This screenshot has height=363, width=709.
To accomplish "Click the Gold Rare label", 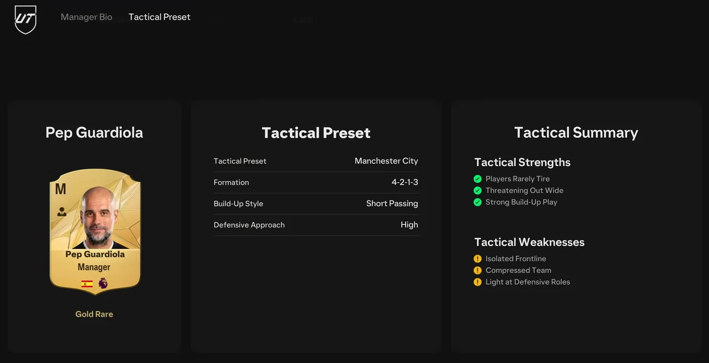I will pos(94,314).
